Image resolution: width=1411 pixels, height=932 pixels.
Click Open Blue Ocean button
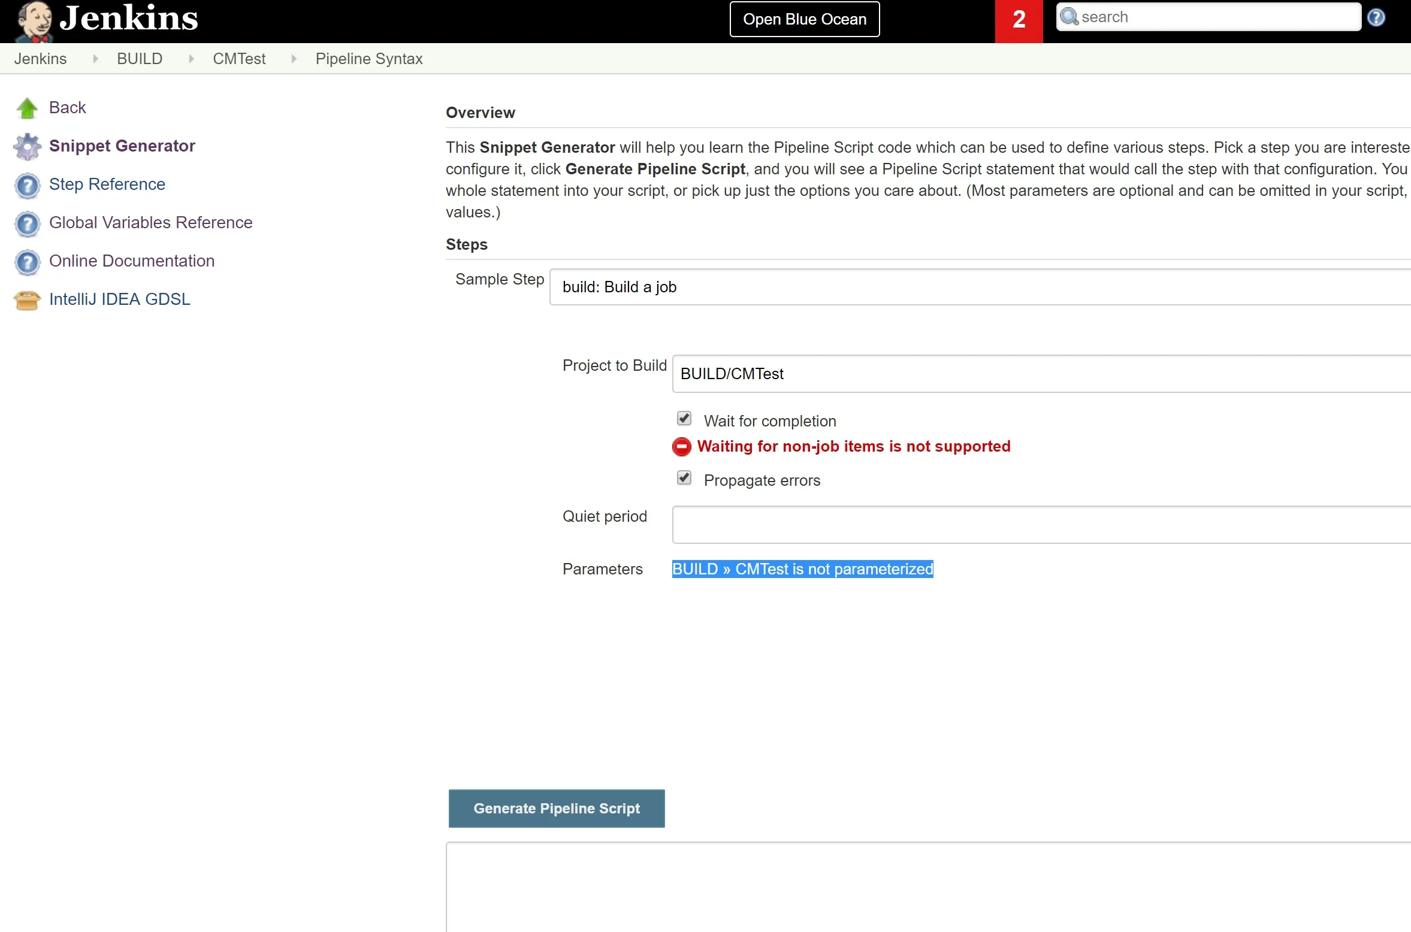804,19
